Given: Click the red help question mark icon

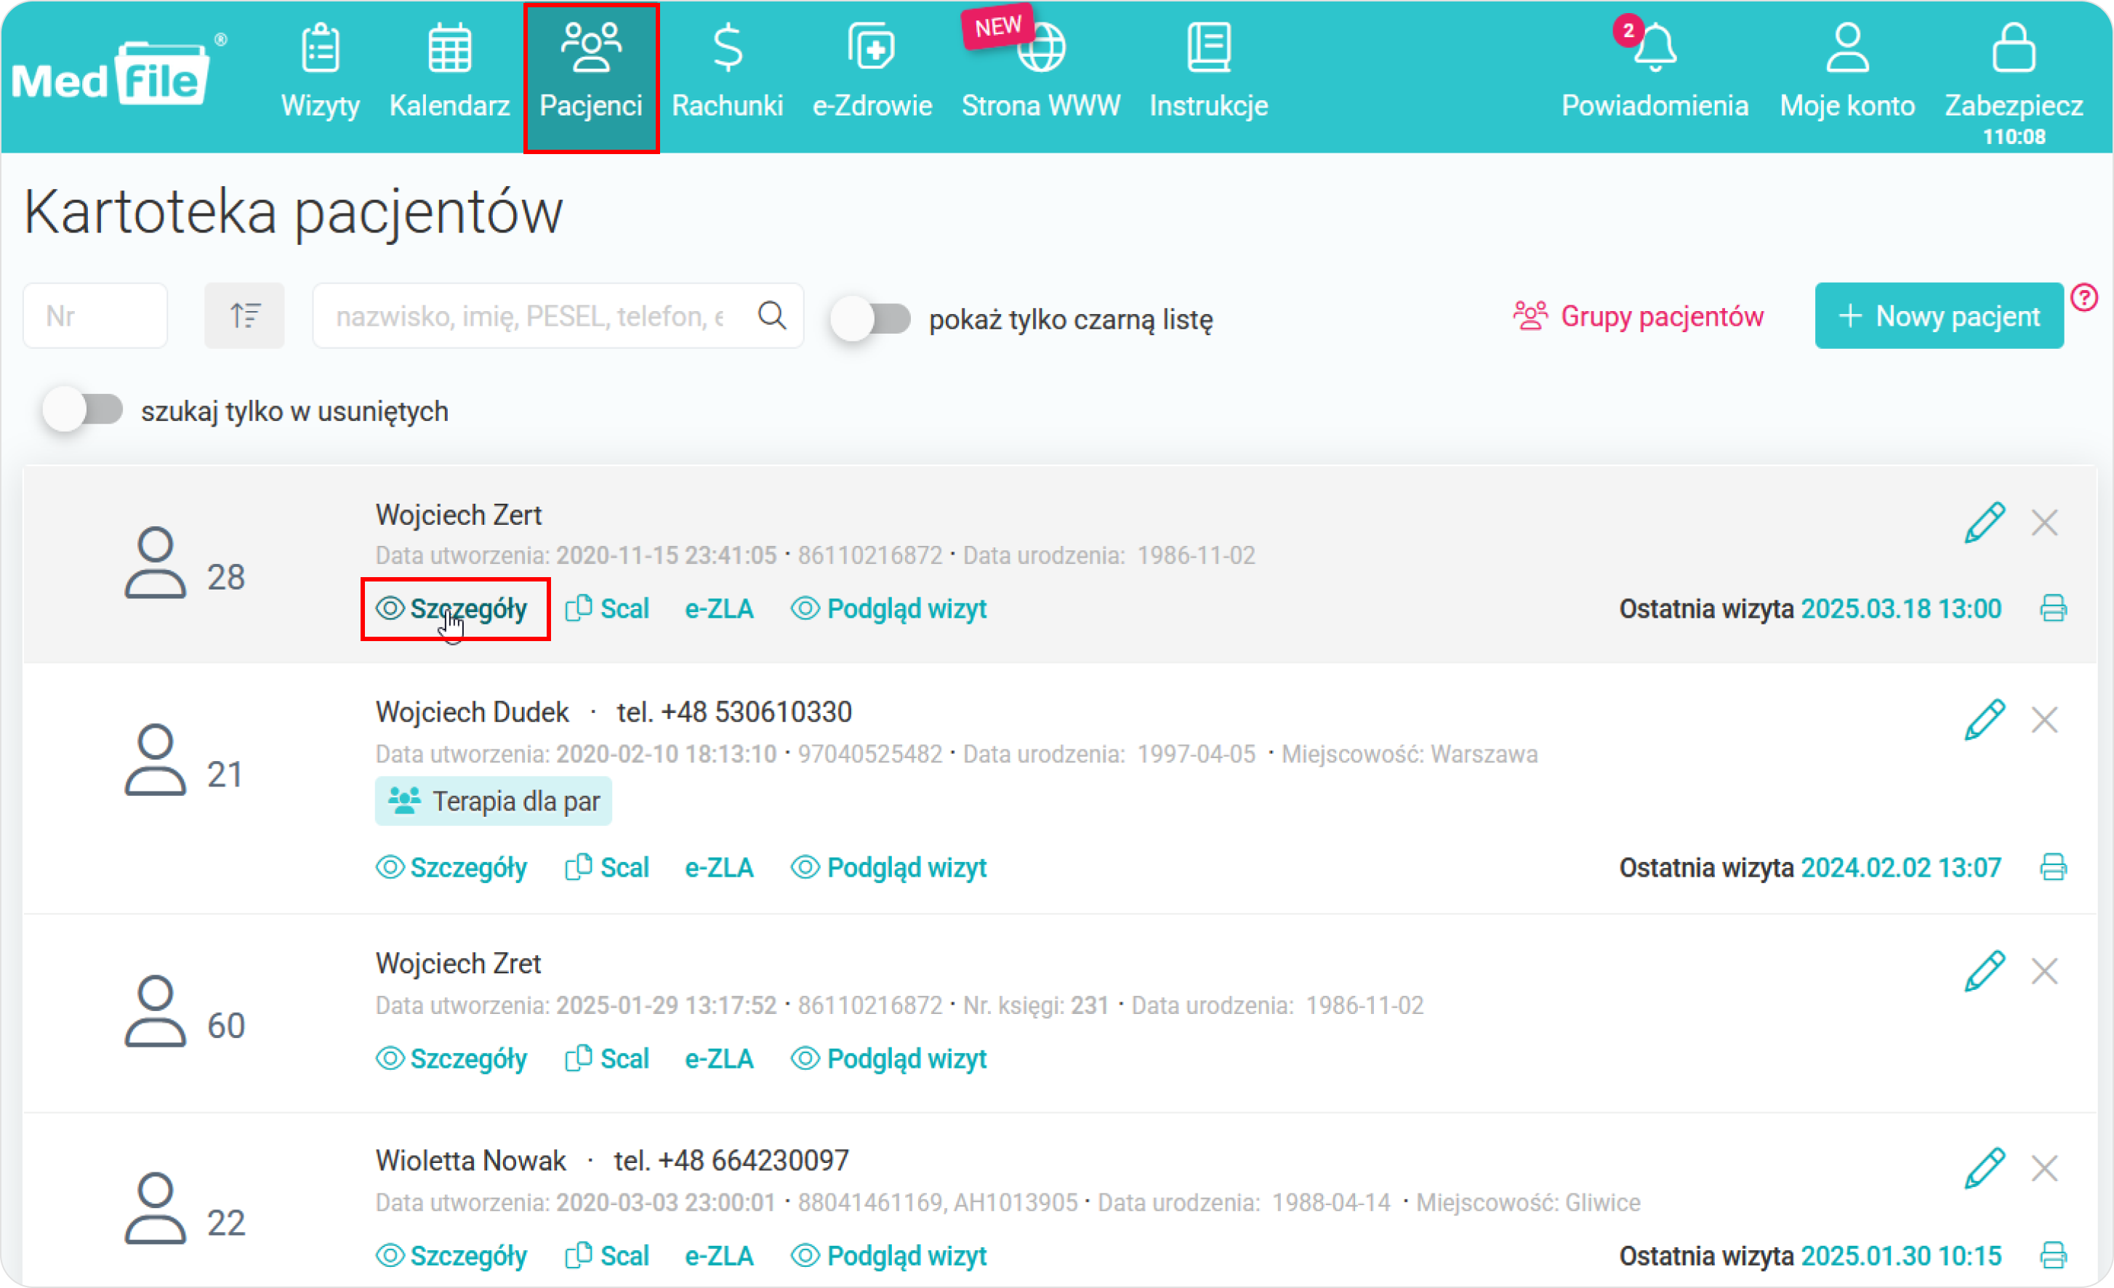Looking at the screenshot, I should point(2084,298).
